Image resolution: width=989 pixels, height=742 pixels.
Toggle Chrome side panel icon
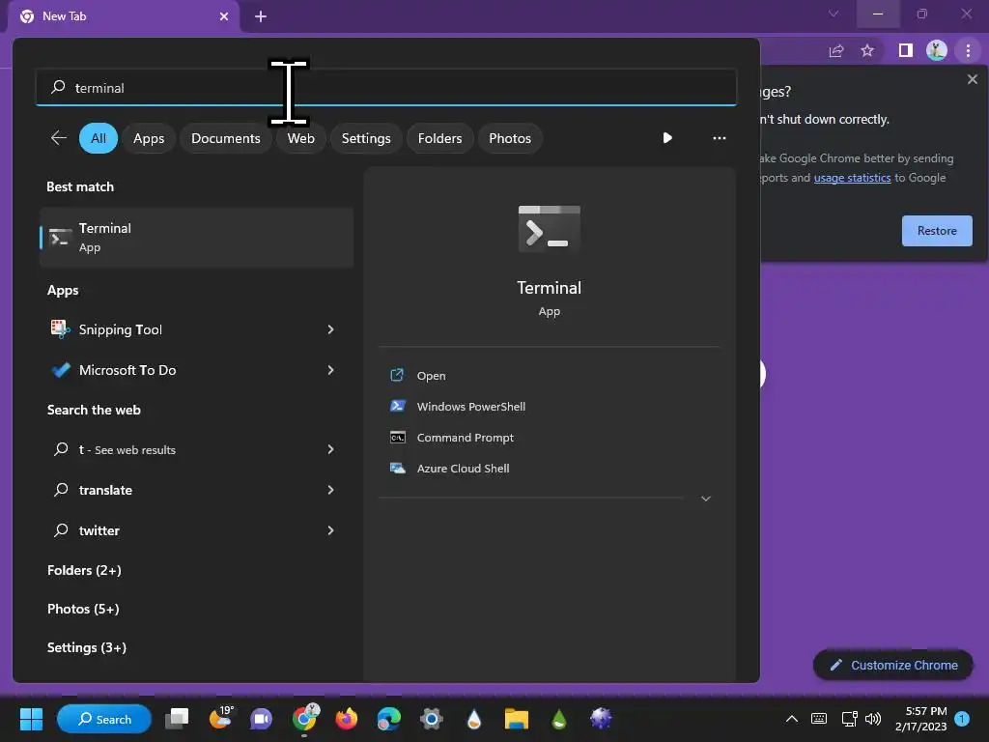905,50
